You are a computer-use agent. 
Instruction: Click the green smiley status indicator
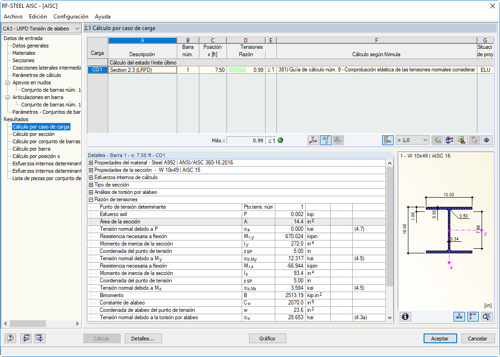click(x=280, y=140)
